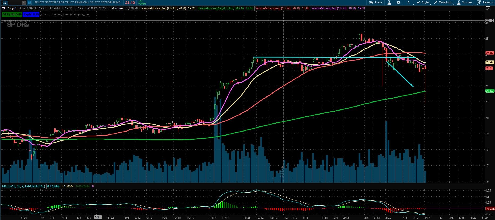Open the flask icon beside Share
Image resolution: width=495 pixels, height=220 pixels.
(x=389, y=2)
